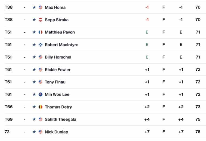The height and width of the screenshot is (141, 206).
Task: Toggle favorite star for Nick Dunlap
Action: 34,132
